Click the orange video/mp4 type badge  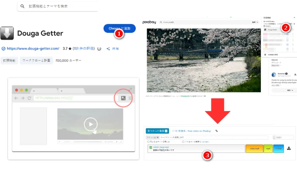255,149
